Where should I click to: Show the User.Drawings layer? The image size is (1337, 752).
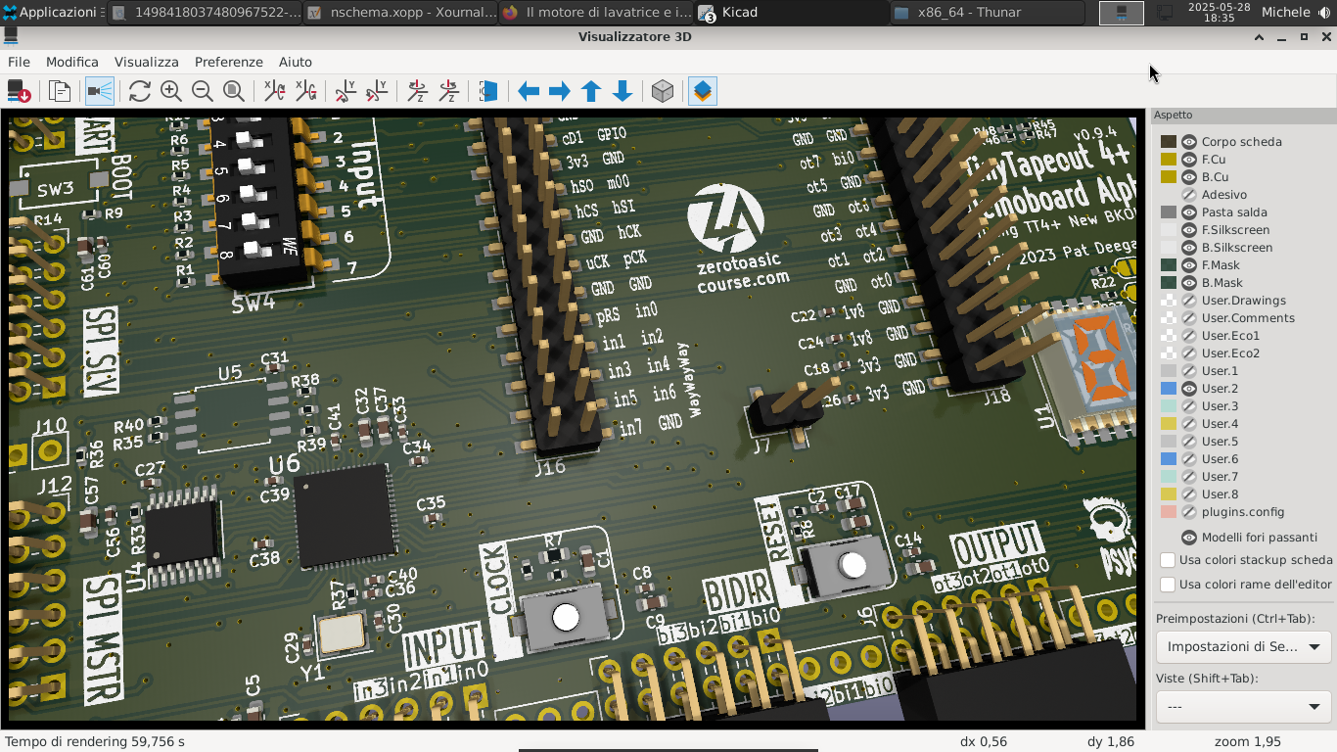coord(1189,301)
